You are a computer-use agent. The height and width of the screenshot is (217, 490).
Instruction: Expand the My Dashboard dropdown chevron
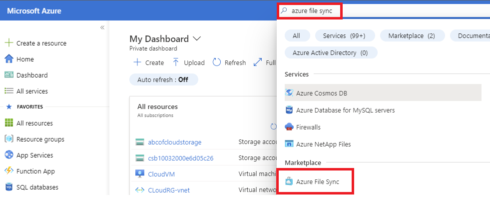[x=197, y=38]
